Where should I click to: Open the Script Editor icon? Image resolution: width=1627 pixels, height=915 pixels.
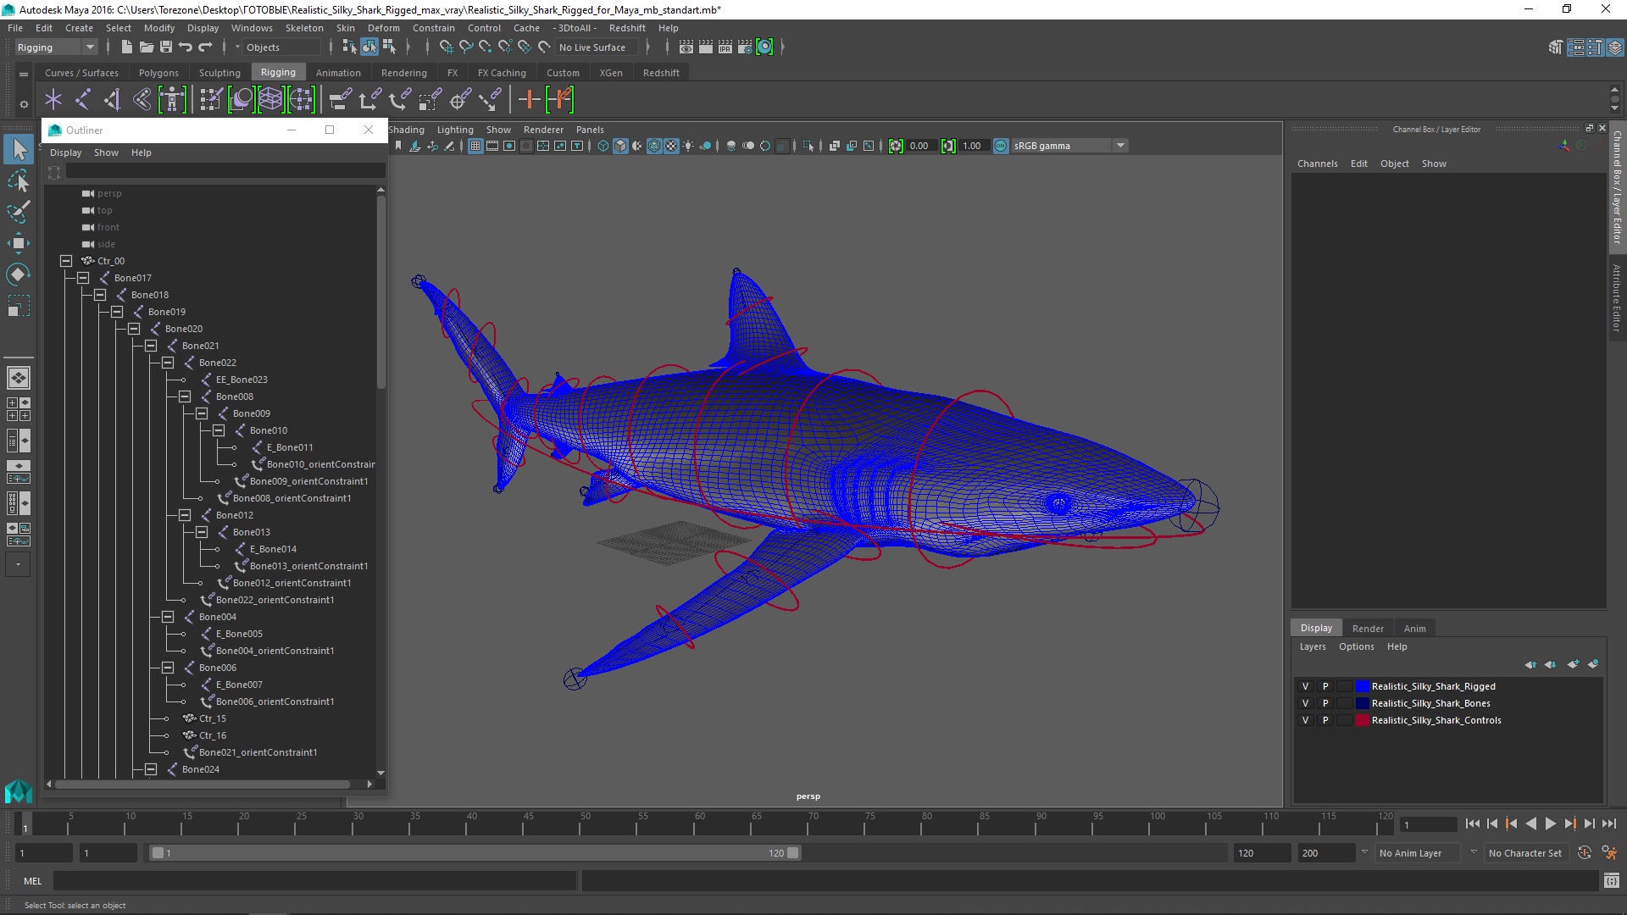[1611, 881]
